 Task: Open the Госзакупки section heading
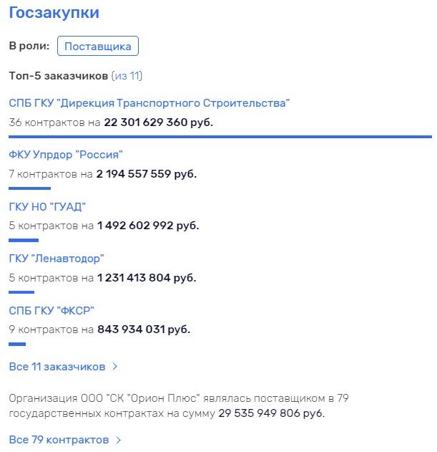click(54, 13)
